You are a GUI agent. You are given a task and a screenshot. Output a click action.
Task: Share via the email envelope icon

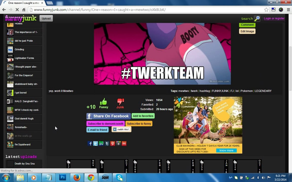(x=124, y=144)
